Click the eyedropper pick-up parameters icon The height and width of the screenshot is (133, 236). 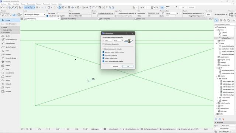tap(13, 7)
